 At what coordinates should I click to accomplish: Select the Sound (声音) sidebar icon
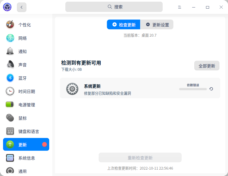point(10,64)
